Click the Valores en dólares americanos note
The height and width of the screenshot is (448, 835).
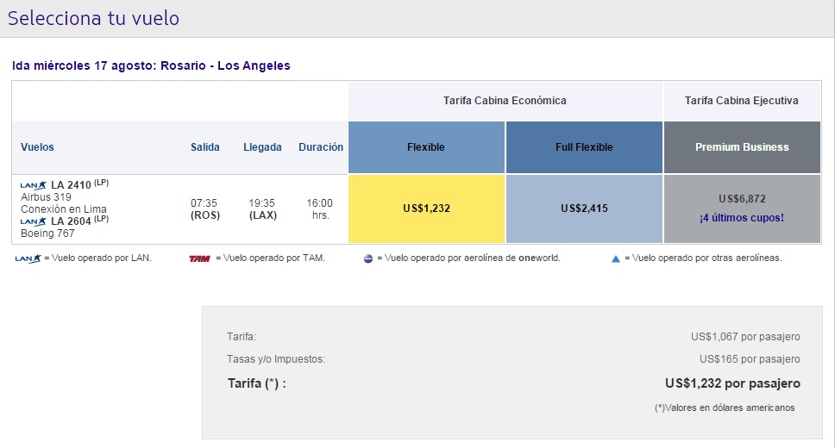tap(725, 408)
